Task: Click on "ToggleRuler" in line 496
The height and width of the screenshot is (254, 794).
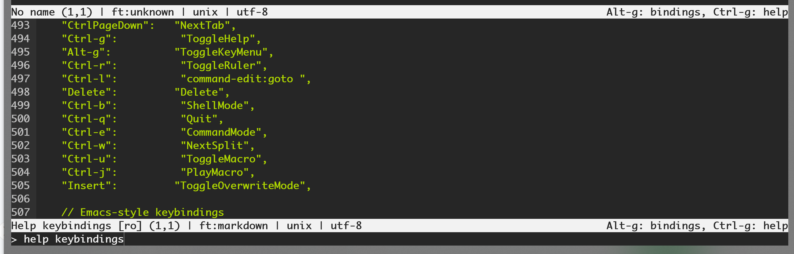Action: (221, 65)
